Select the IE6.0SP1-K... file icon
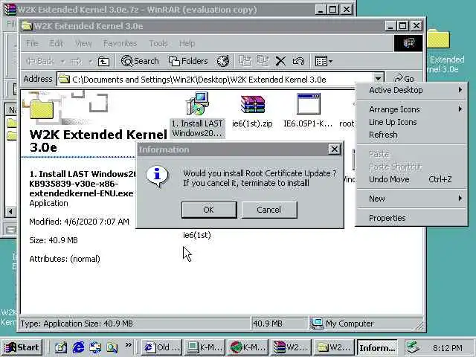 point(308,111)
